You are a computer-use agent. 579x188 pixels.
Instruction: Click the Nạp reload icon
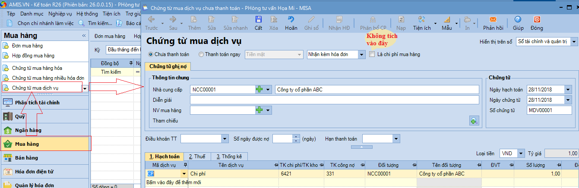(x=401, y=19)
